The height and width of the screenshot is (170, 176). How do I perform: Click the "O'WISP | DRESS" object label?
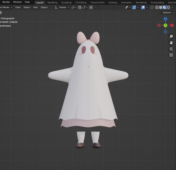pos(9,22)
